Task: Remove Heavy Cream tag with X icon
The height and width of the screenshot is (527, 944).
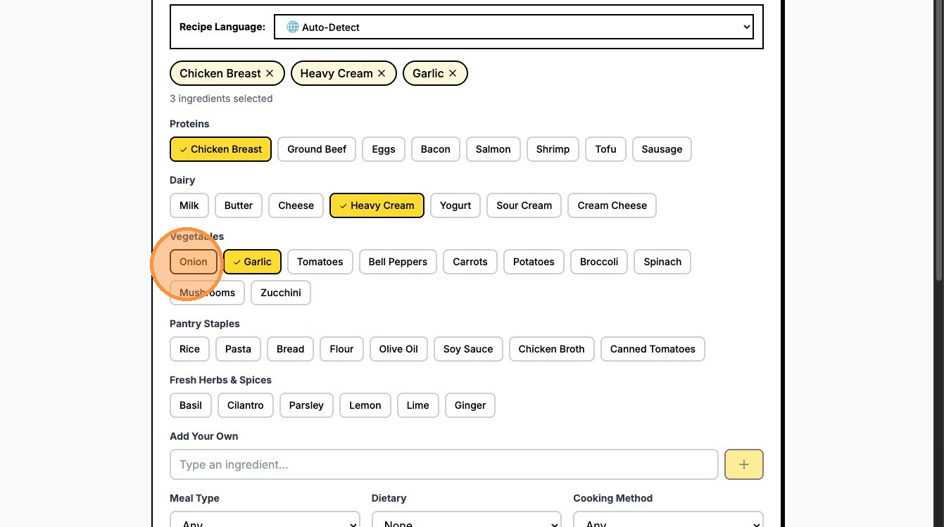Action: click(x=382, y=73)
